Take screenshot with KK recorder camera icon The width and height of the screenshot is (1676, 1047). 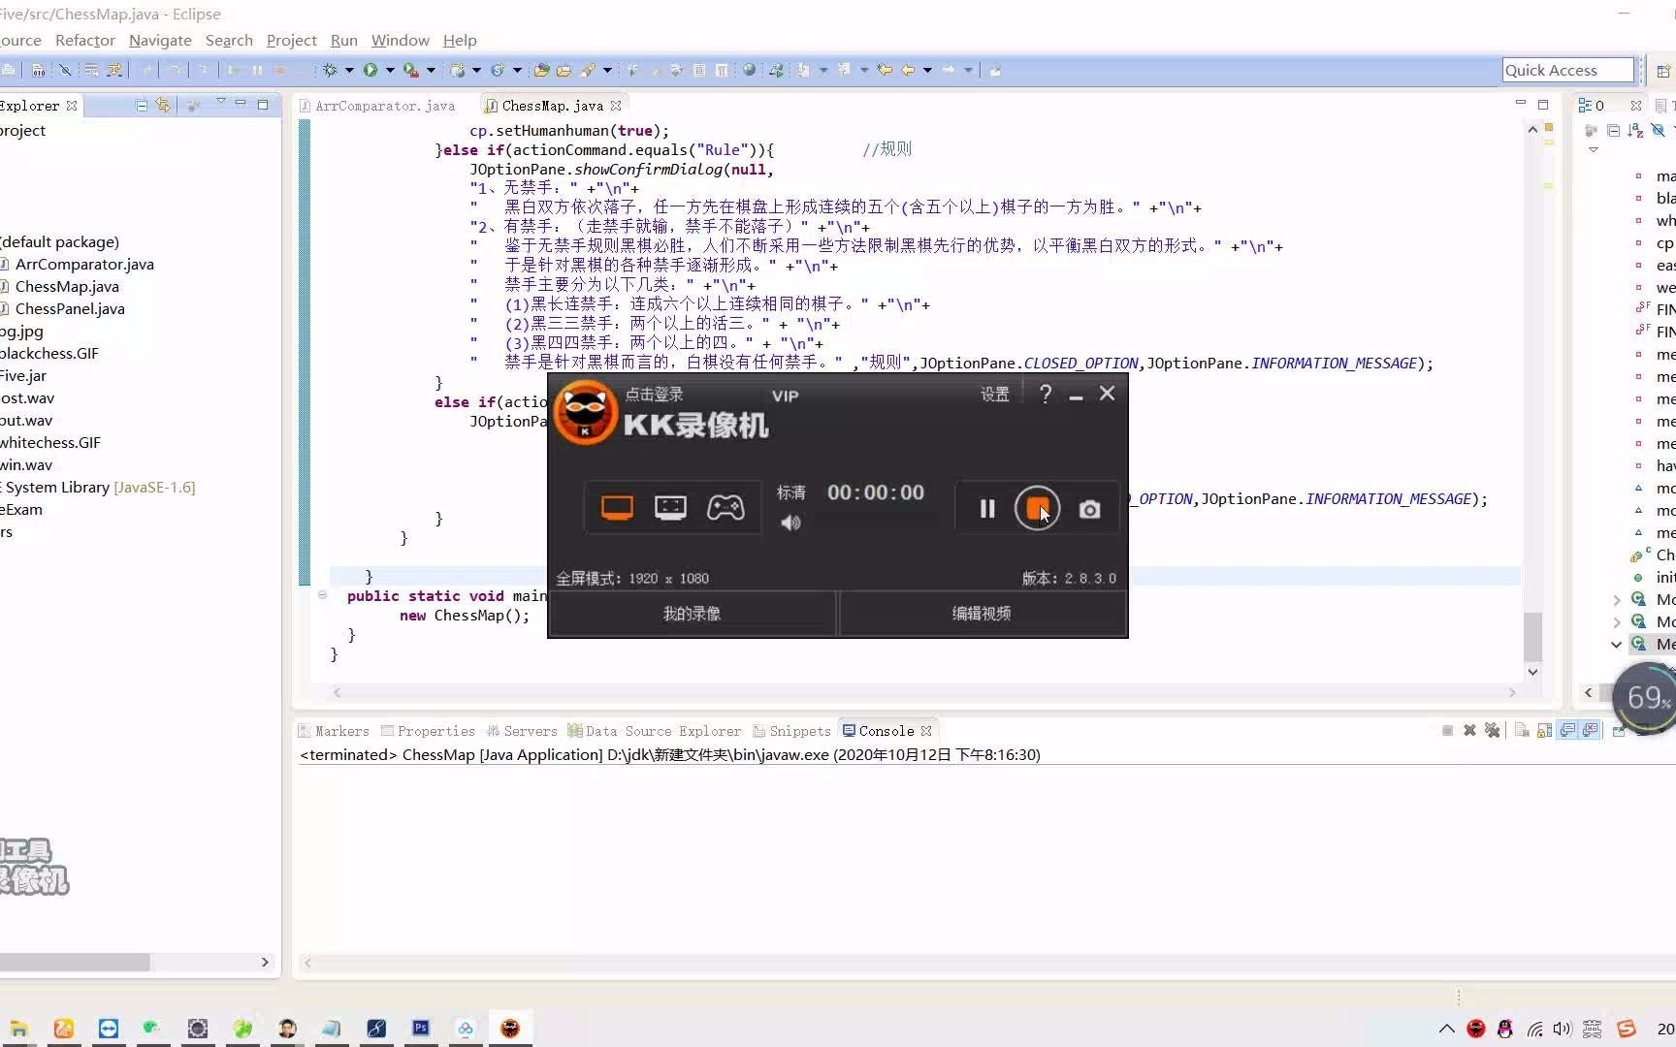(x=1089, y=509)
